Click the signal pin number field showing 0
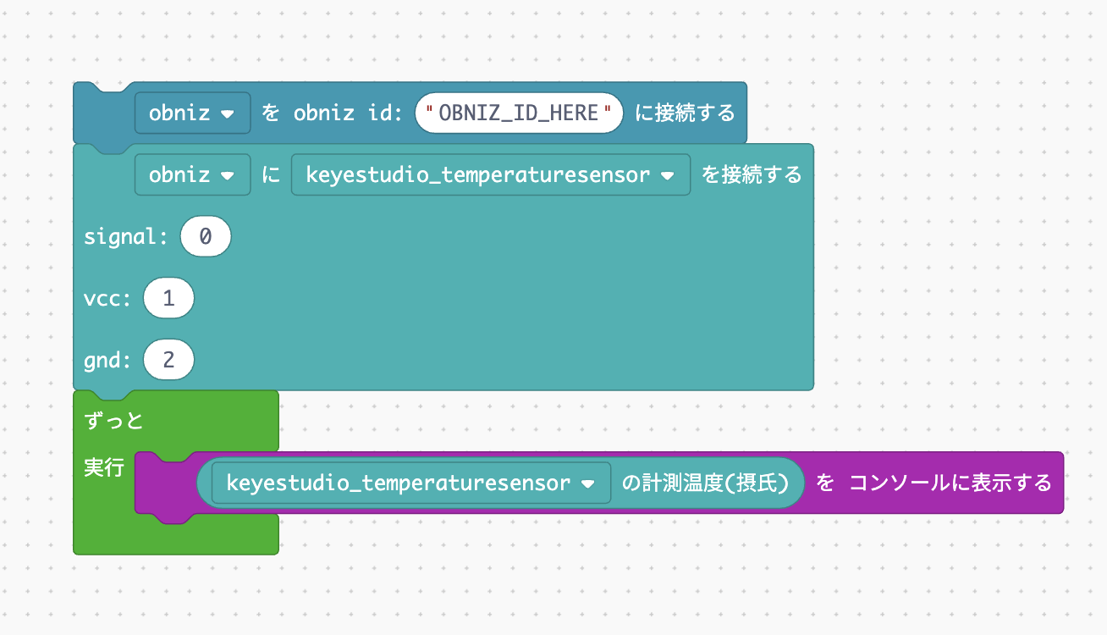 point(205,236)
